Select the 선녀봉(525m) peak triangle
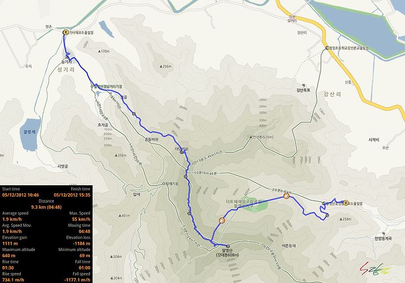Screen dimensions: 405x283 click(250, 138)
